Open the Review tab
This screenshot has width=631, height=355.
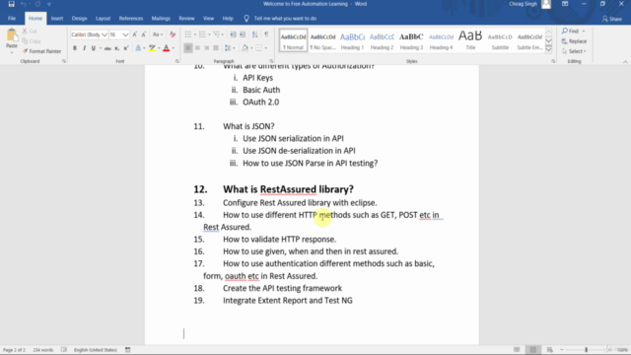[186, 19]
